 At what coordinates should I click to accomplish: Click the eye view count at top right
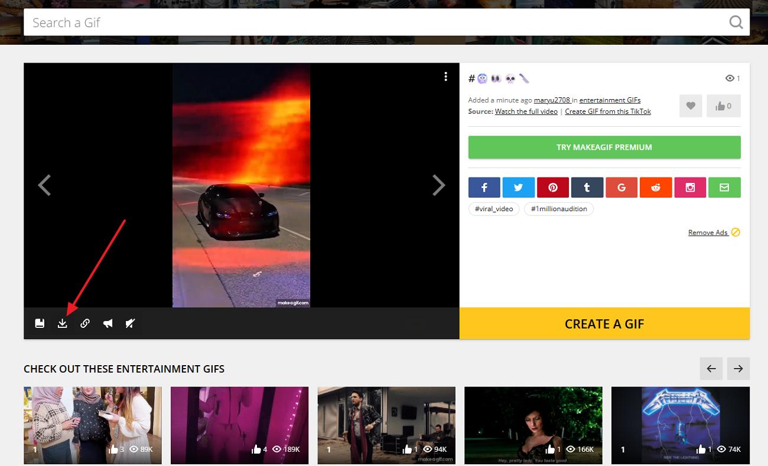[x=733, y=78]
